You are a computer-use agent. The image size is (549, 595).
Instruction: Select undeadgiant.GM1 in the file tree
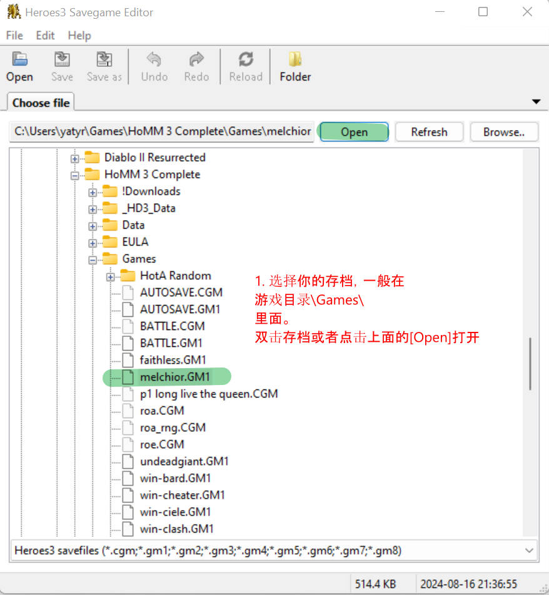[x=184, y=461]
